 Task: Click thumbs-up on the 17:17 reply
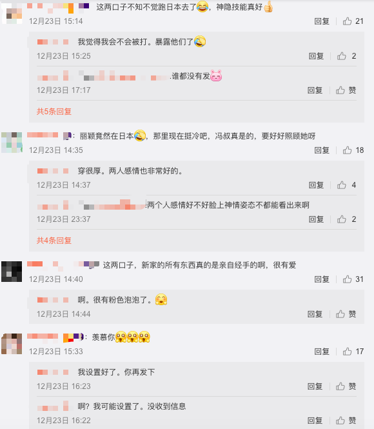[340, 90]
